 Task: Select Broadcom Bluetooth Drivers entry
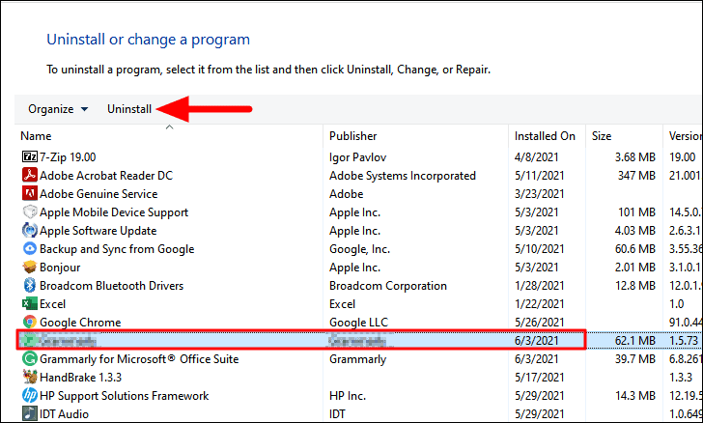[x=112, y=286]
